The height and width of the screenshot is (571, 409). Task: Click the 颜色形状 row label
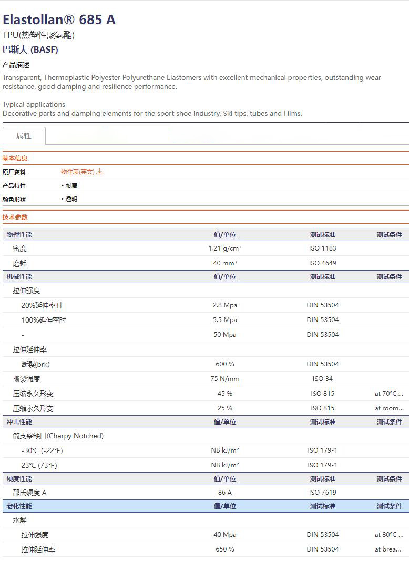click(14, 199)
